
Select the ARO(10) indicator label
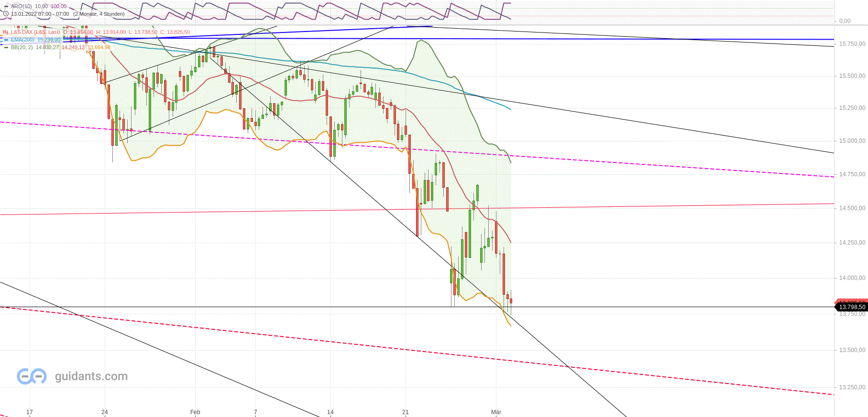click(22, 6)
